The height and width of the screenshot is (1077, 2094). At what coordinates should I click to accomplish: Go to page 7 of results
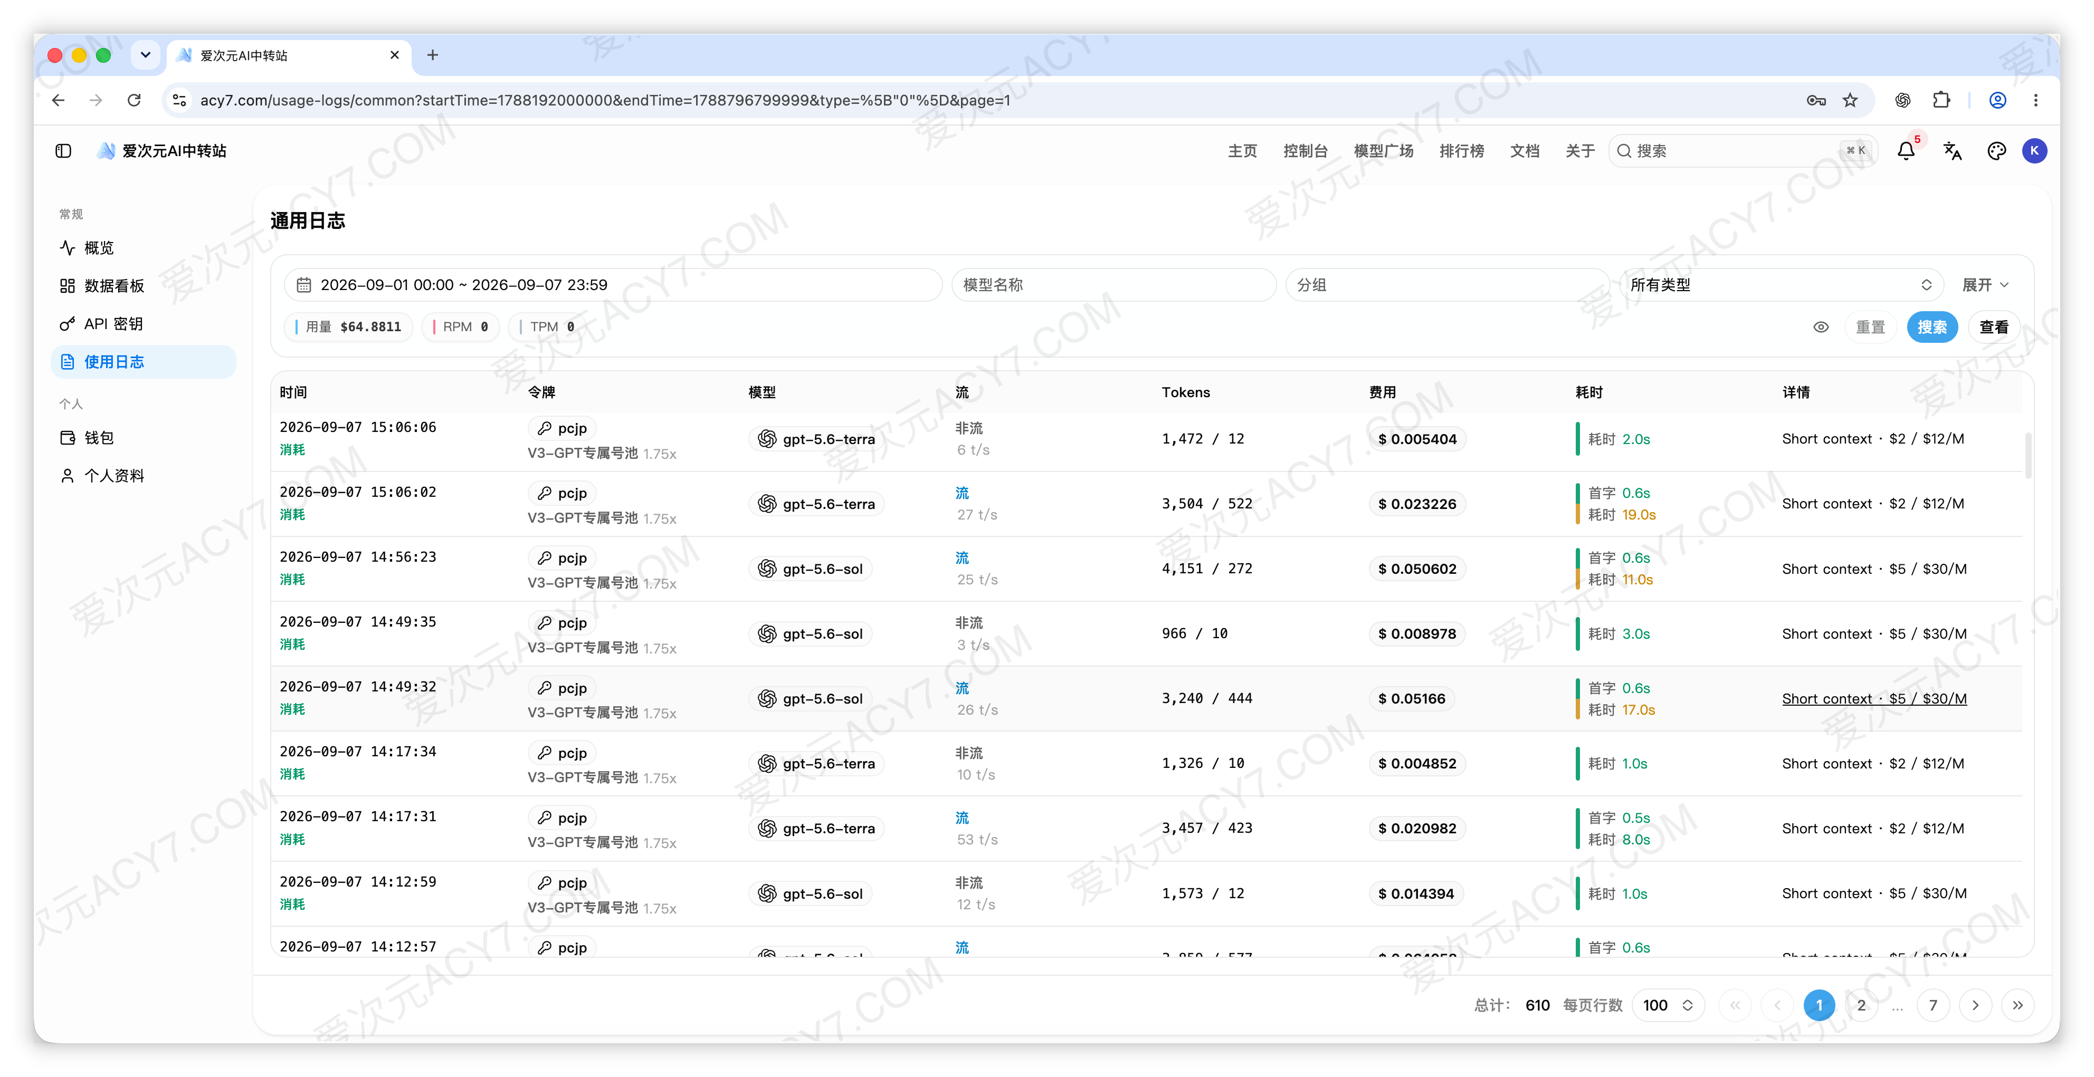(1933, 1005)
